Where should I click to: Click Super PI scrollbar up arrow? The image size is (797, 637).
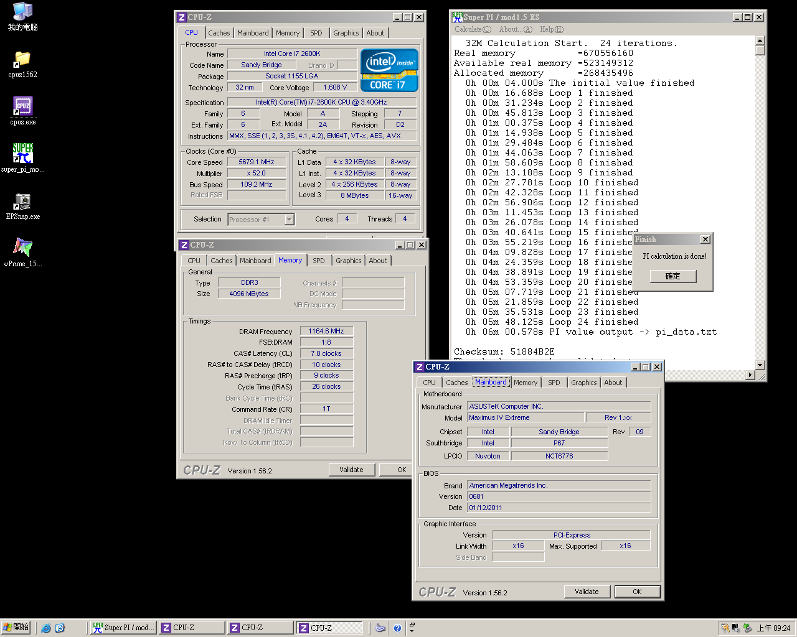point(760,40)
